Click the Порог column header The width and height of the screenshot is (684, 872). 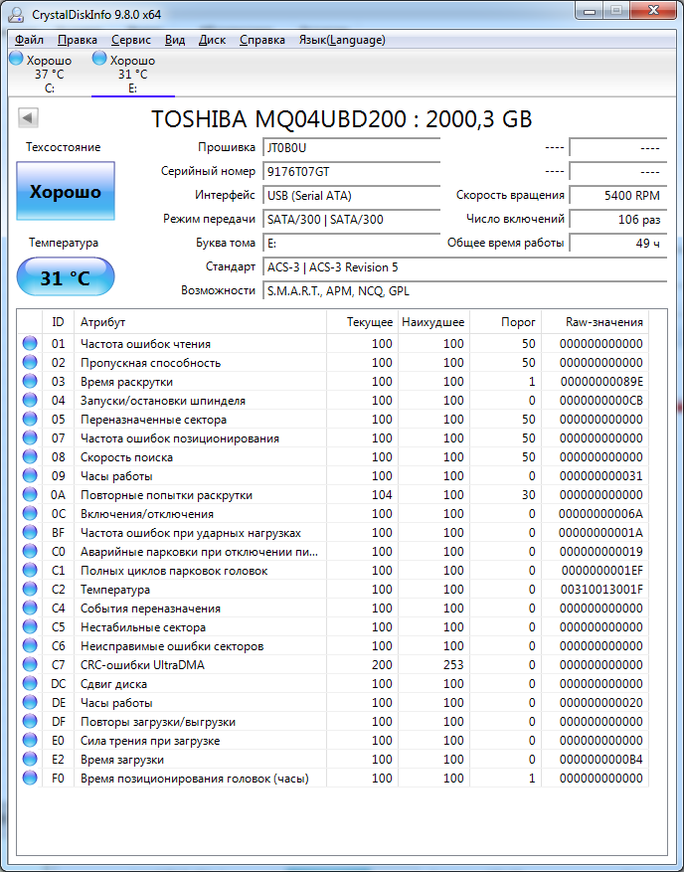click(x=505, y=322)
